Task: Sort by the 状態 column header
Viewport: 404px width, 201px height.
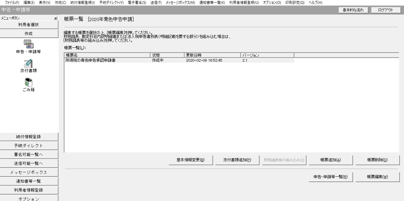Action: coord(167,55)
